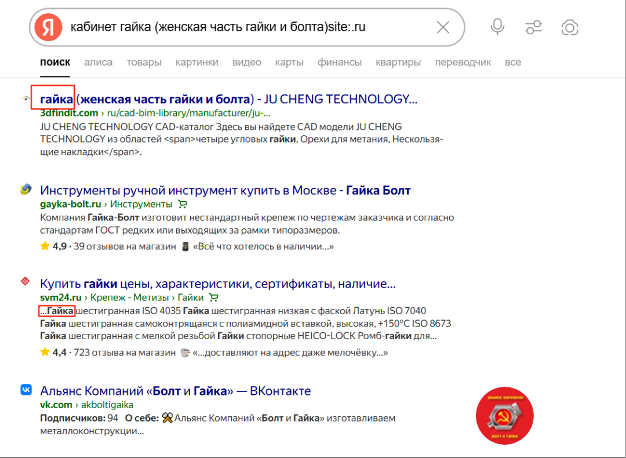This screenshot has height=458, width=626.
Task: Click the snippet starting JU CHENG TECHNOLOGY CAD-каталог
Action: [x=242, y=139]
